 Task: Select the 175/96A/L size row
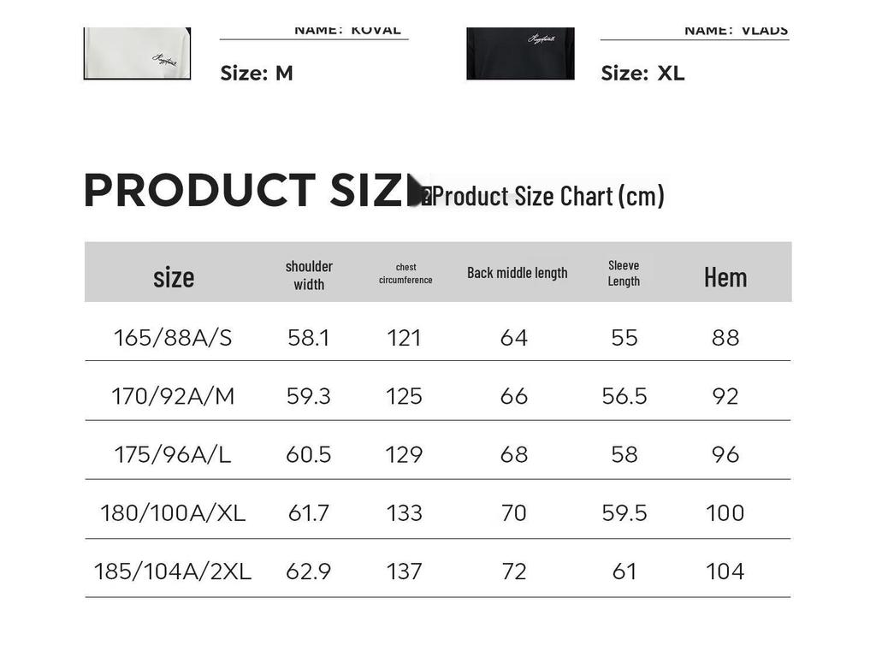click(173, 454)
